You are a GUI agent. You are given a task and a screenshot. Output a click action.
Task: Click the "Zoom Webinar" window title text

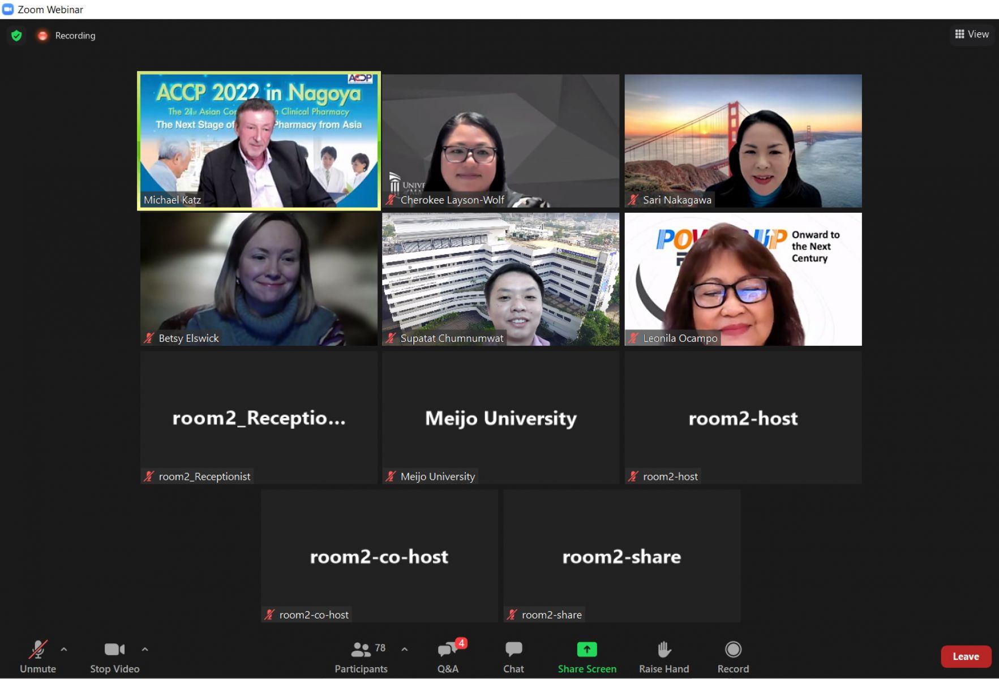(x=50, y=10)
